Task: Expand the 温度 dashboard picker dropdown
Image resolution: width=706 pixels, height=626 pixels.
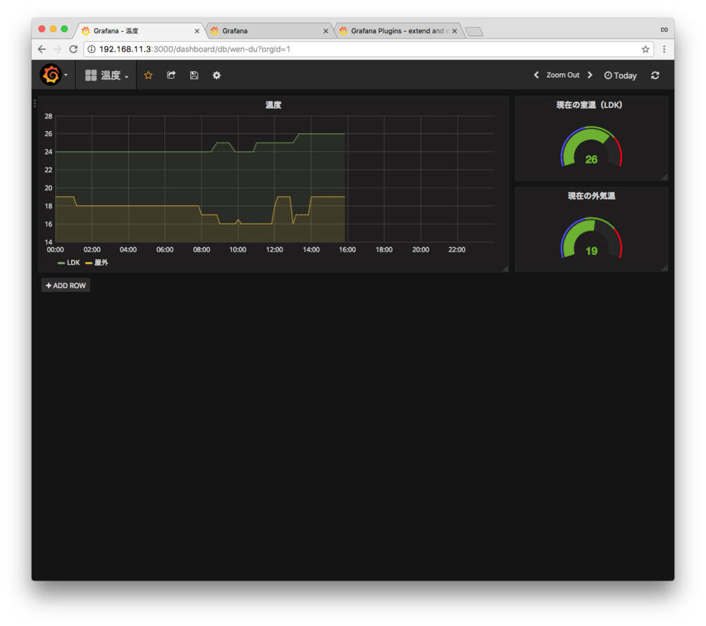Action: 107,75
